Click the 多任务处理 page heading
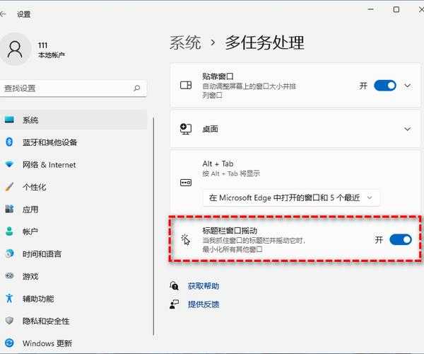The width and height of the screenshot is (424, 354). pyautogui.click(x=265, y=42)
